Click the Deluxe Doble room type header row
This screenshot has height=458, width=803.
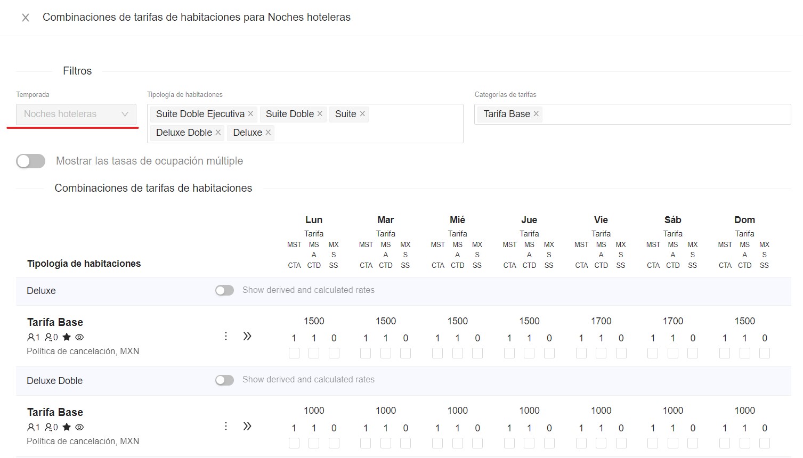pyautogui.click(x=403, y=381)
